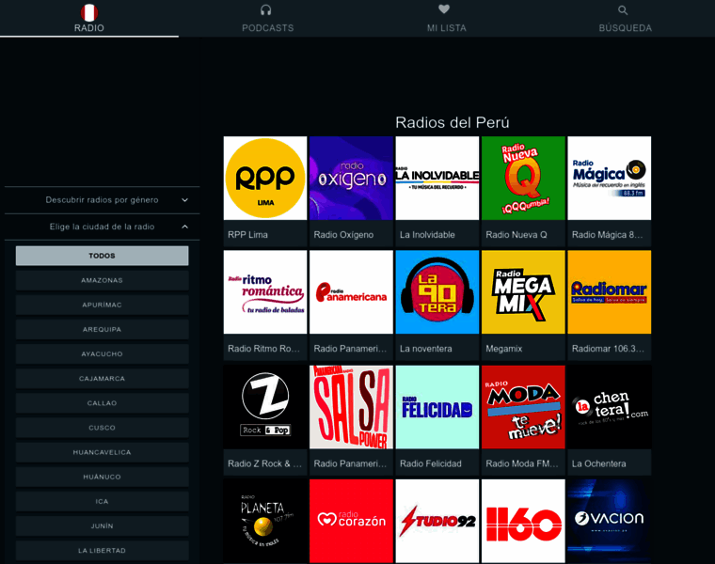Filter radios by APURÍMAC

103,305
